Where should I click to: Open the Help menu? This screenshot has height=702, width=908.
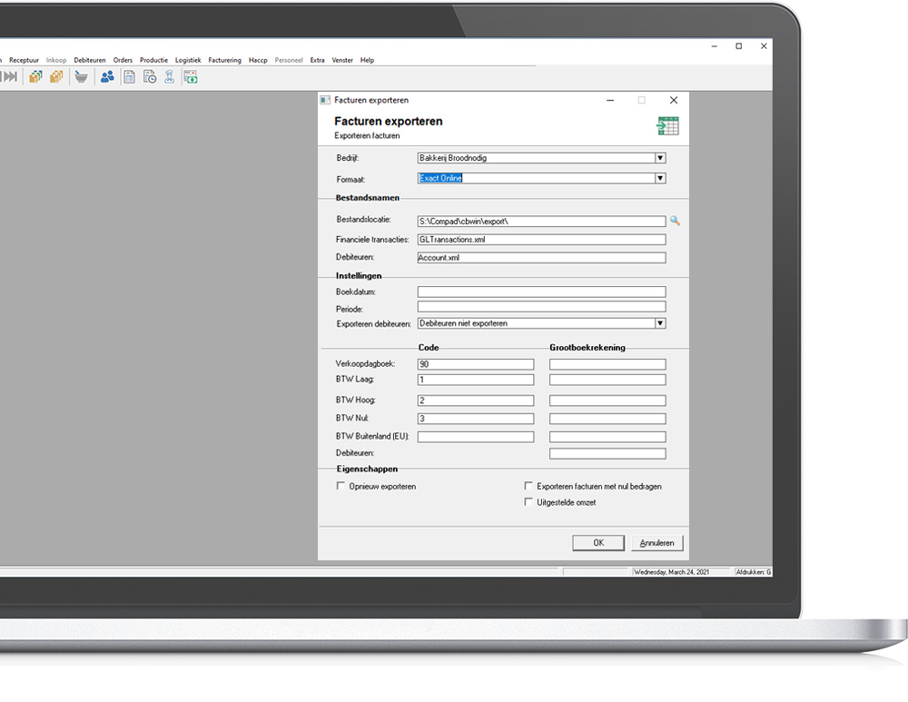(x=367, y=60)
